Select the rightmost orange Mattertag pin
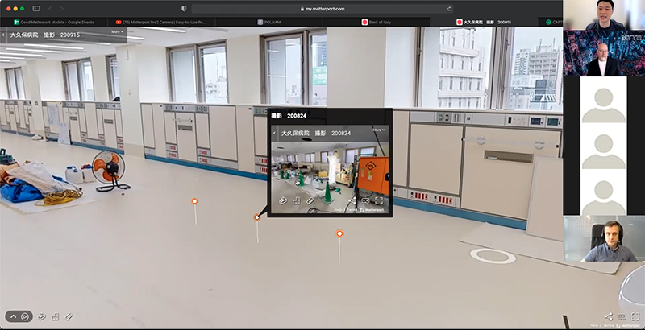645x330 pixels. point(339,233)
